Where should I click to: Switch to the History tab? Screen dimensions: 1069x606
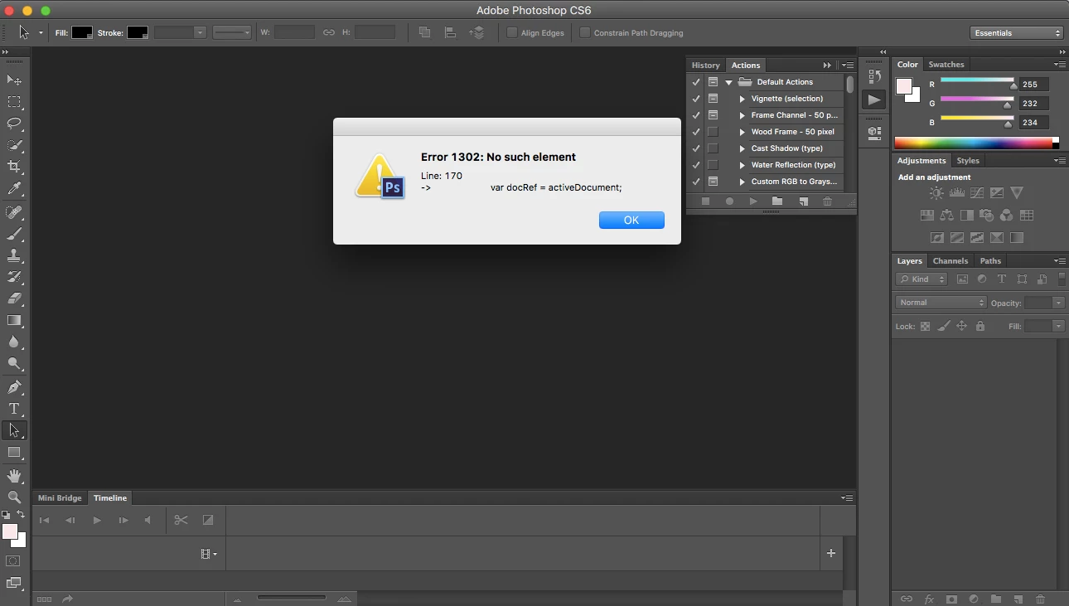(x=706, y=65)
